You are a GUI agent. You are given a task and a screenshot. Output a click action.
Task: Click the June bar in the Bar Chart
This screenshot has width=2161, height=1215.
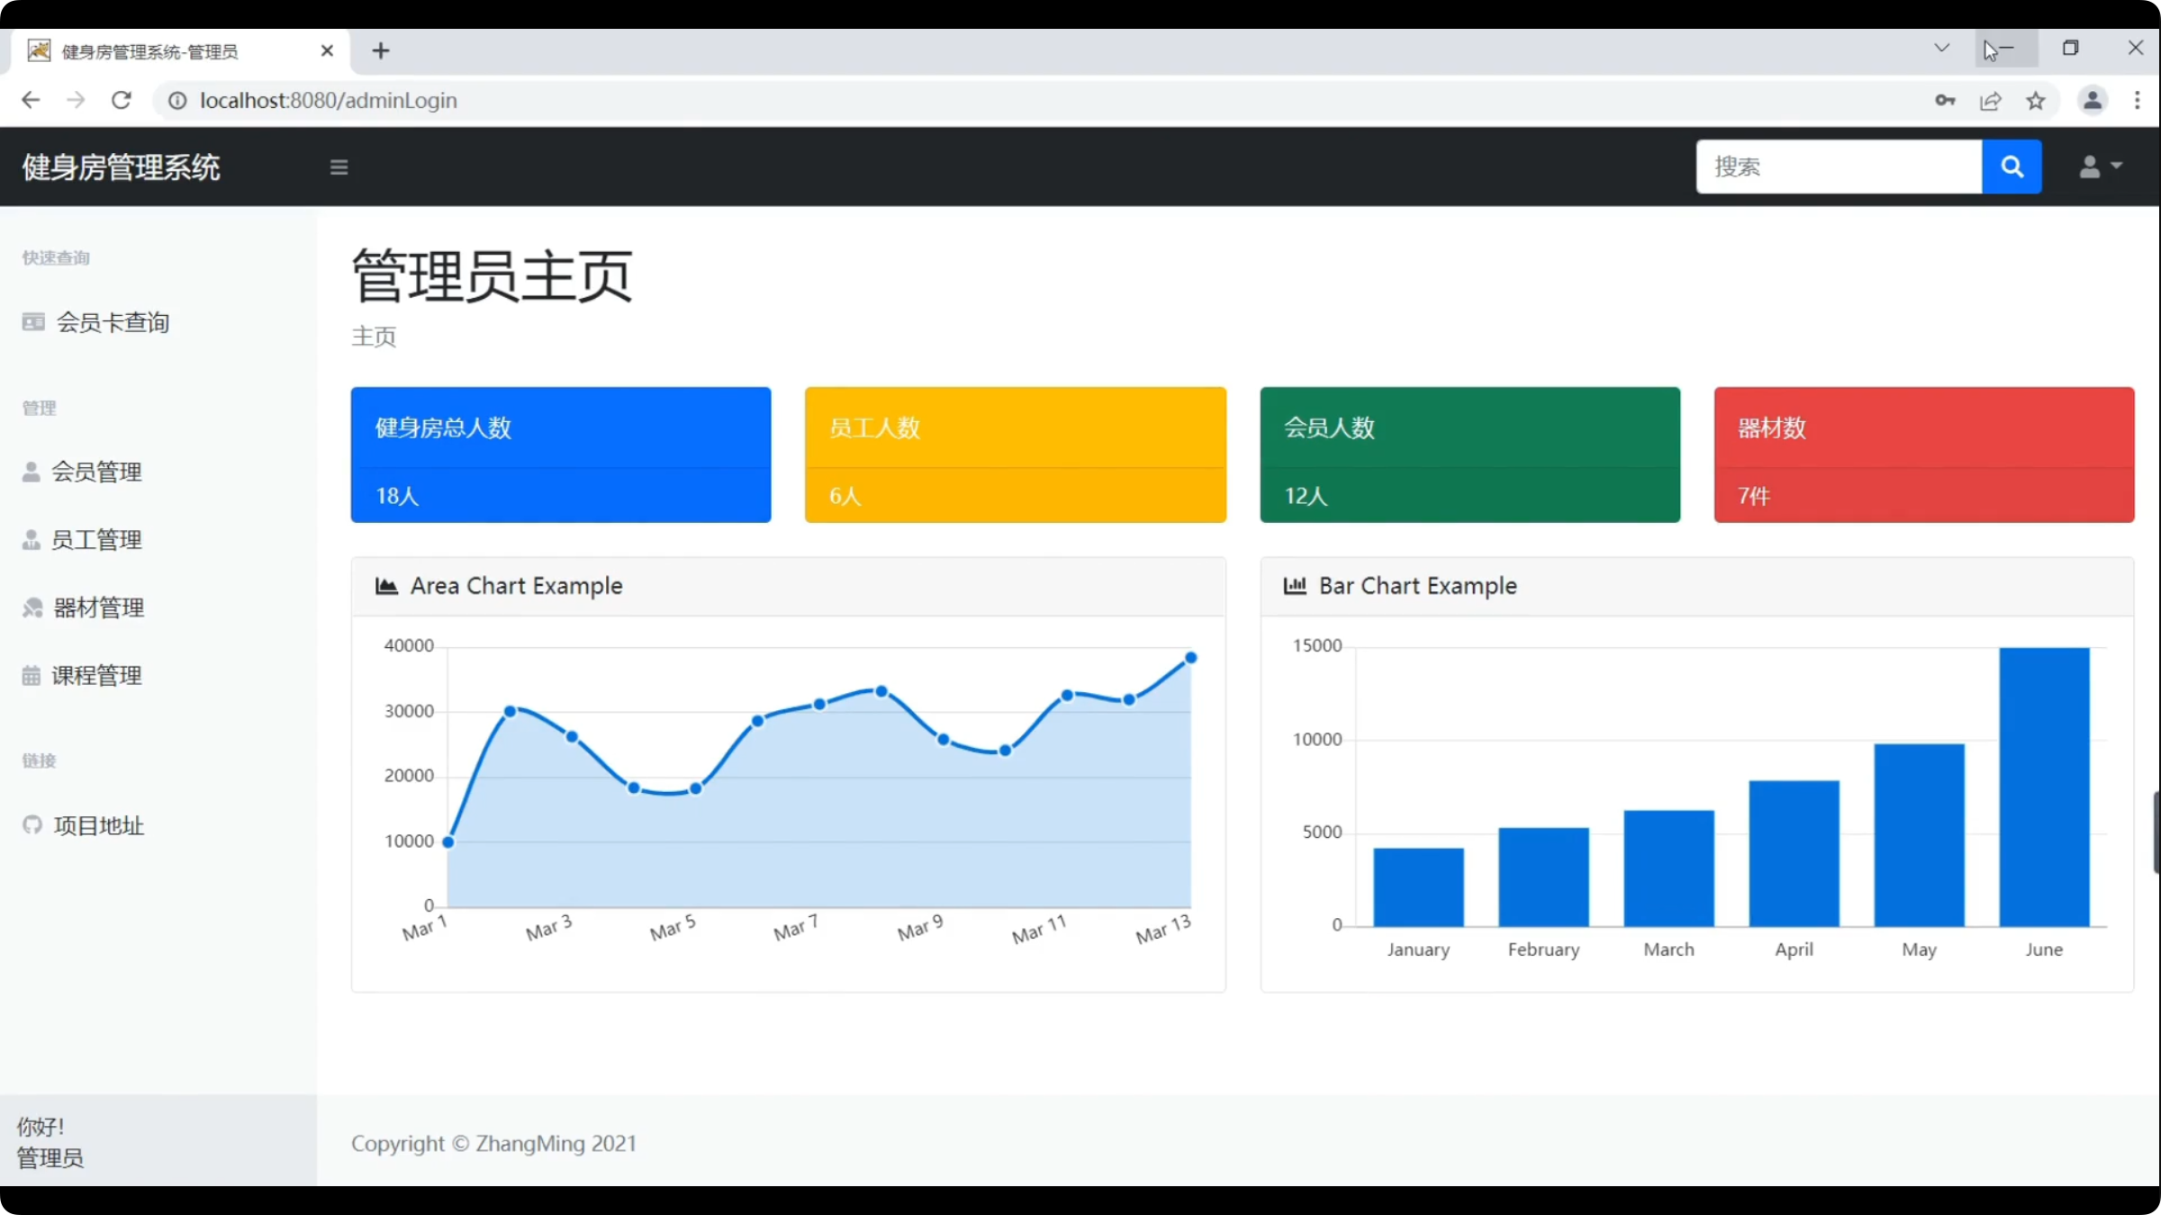coord(2043,787)
